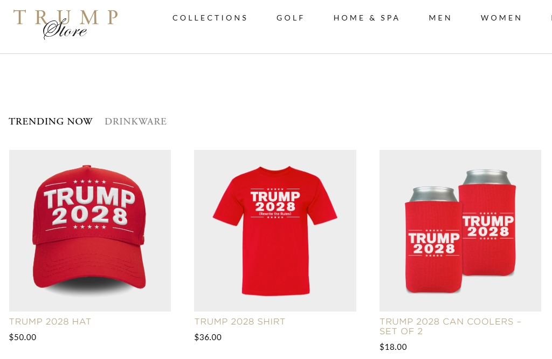This screenshot has height=359, width=552.
Task: Click the cut-off menu item after Women
Action: tap(550, 18)
